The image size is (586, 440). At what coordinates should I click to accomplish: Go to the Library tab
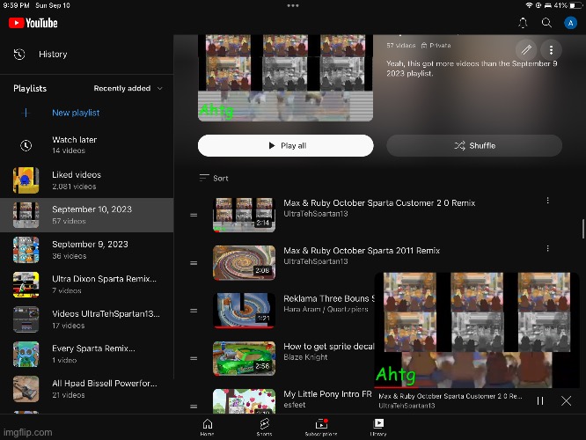pos(378,428)
